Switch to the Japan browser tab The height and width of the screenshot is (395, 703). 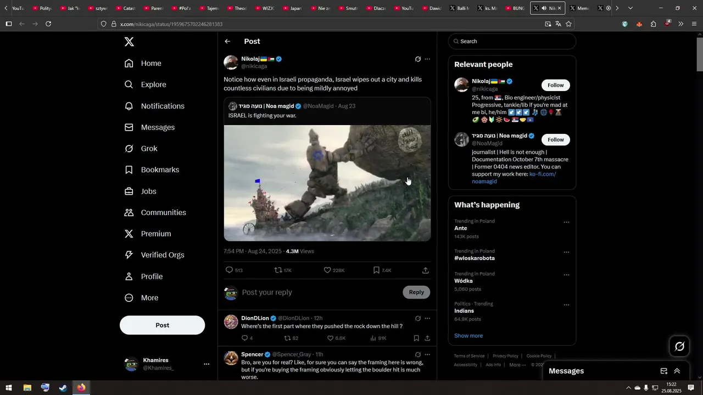coord(292,8)
